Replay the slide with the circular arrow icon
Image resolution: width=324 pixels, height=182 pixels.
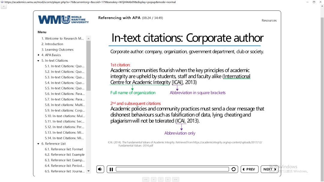[x=233, y=169]
